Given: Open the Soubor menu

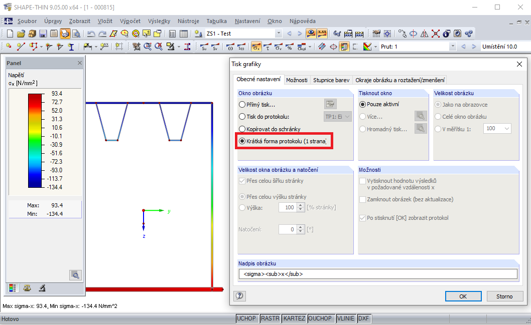Looking at the screenshot, I should pos(27,21).
